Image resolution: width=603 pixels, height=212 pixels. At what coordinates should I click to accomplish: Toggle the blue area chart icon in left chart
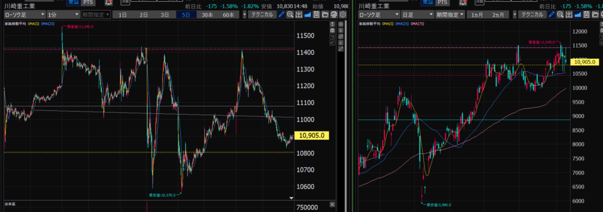pyautogui.click(x=307, y=15)
